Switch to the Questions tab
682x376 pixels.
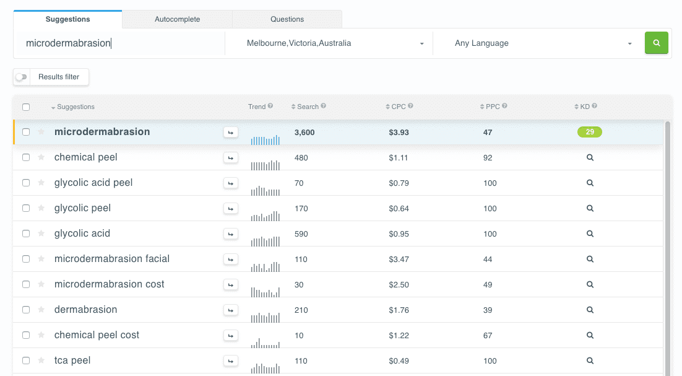tap(287, 19)
